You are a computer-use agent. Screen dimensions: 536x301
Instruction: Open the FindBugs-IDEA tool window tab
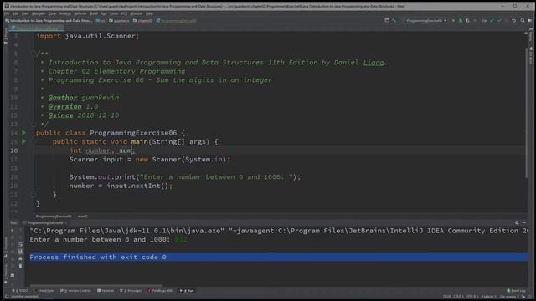tap(161, 291)
